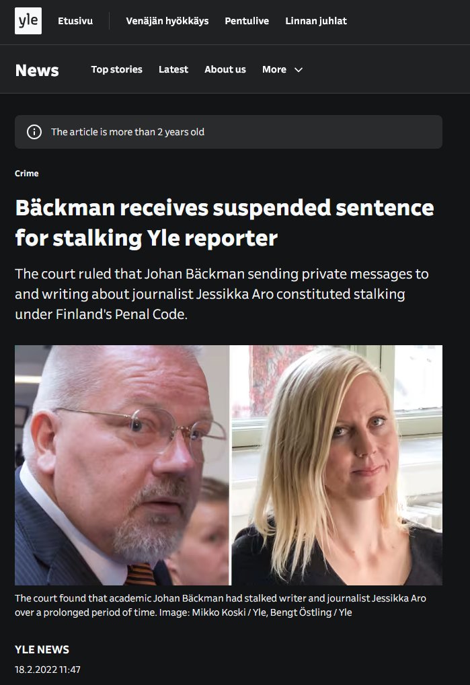The height and width of the screenshot is (685, 470).
Task: Expand the More chevron arrow
Action: (x=299, y=70)
